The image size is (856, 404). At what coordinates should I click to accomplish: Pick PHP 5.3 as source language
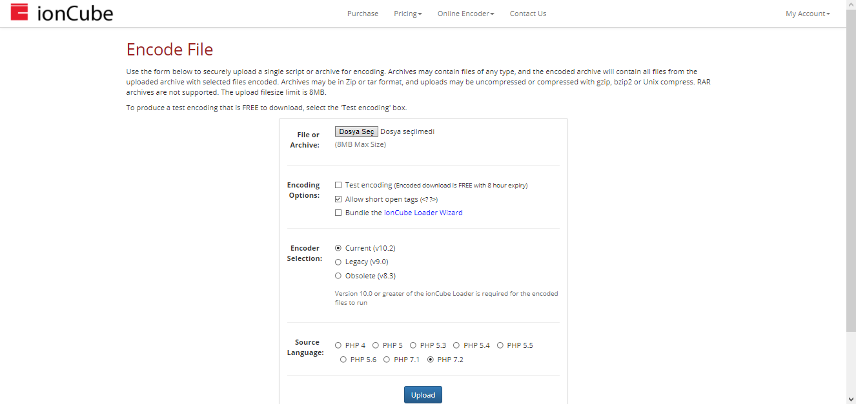[413, 345]
